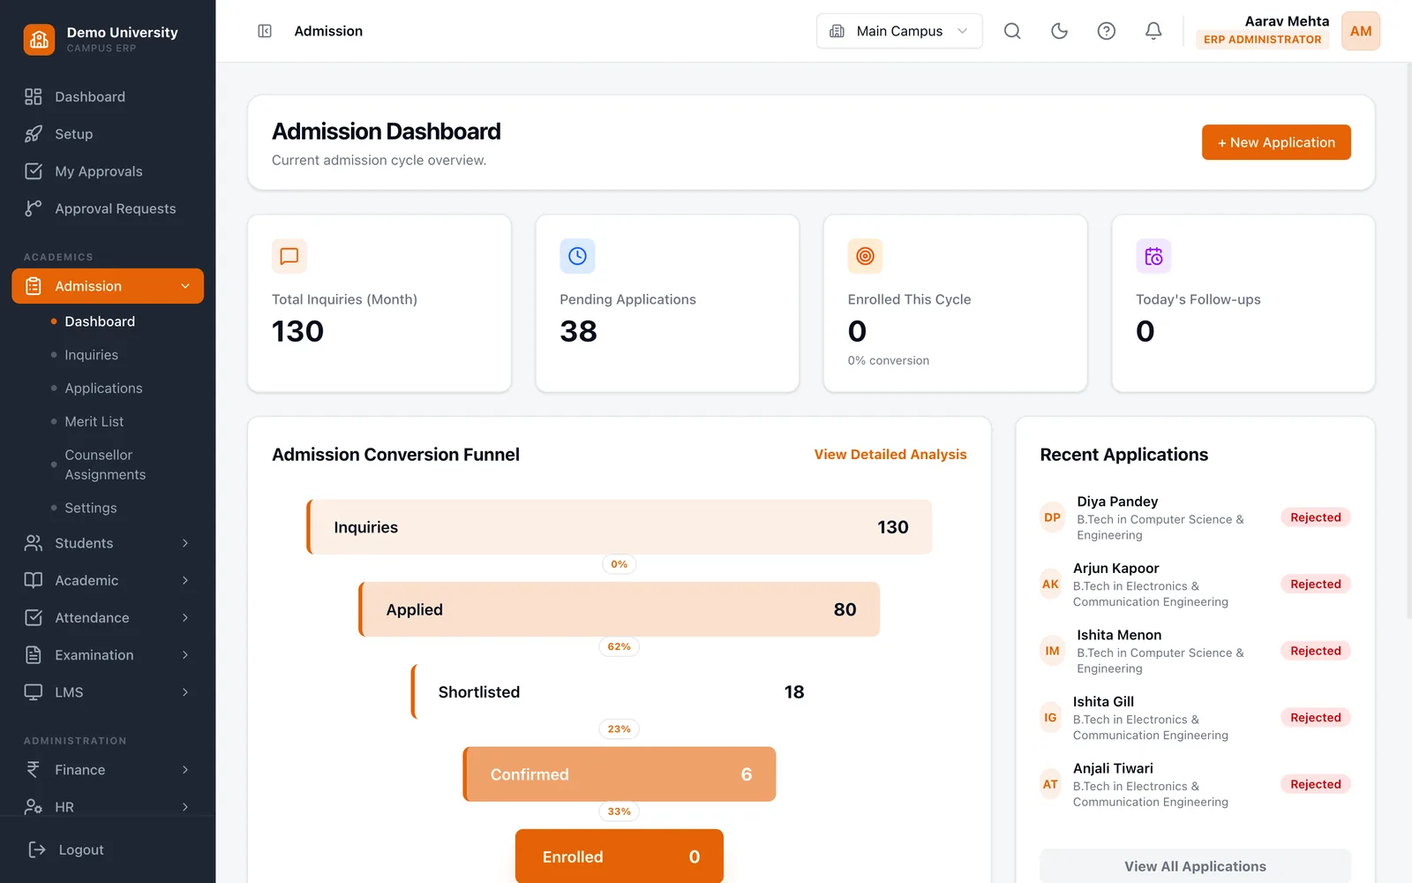
Task: Click the Demo University logo icon
Action: [x=39, y=39]
